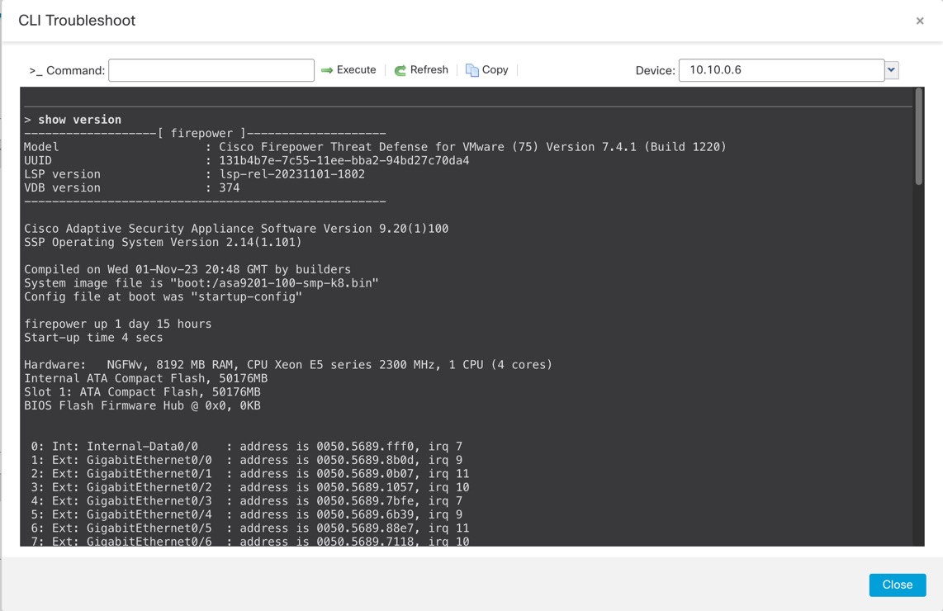Screen dimensions: 943x611
Task: Click the green Execute arrow icon
Action: tap(326, 70)
